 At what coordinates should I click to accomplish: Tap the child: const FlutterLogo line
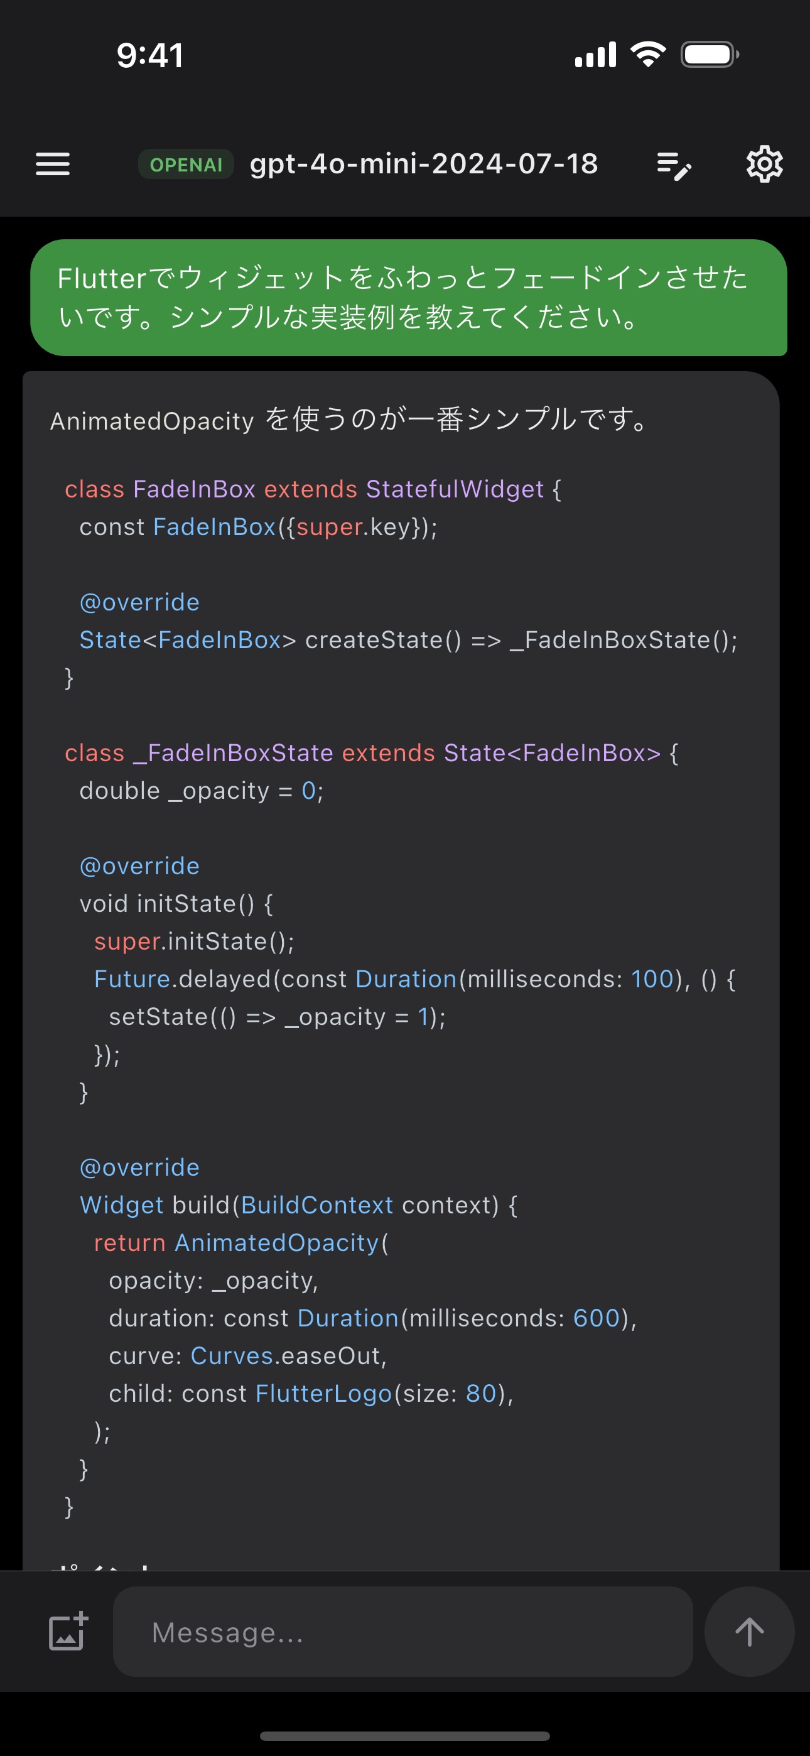coord(311,1394)
